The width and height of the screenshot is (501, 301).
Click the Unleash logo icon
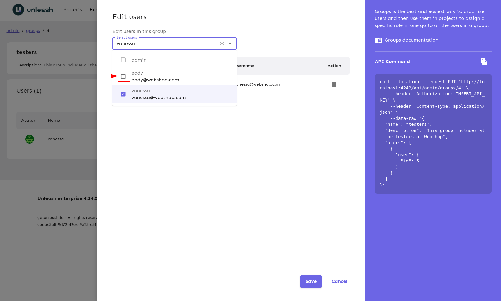(18, 10)
